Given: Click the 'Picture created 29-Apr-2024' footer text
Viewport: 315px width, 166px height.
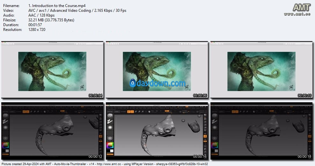Looking at the screenshot, I should tap(20, 164).
